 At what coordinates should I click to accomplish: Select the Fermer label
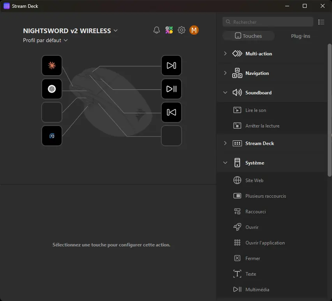(x=253, y=258)
